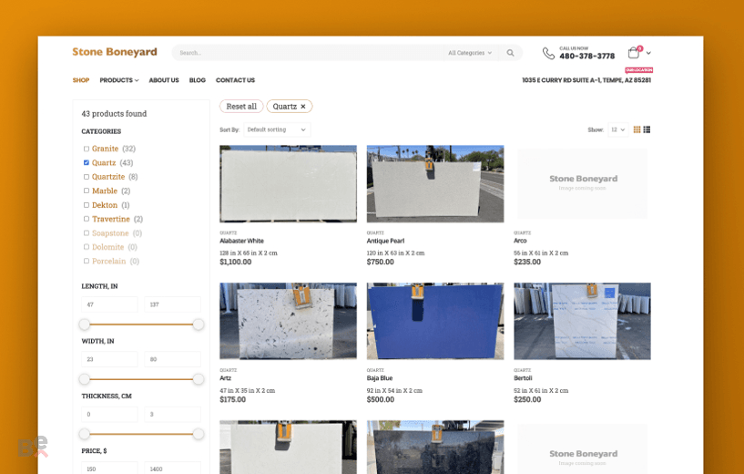This screenshot has width=744, height=474.
Task: Click the Price minimum field showing 150
Action: click(x=109, y=469)
